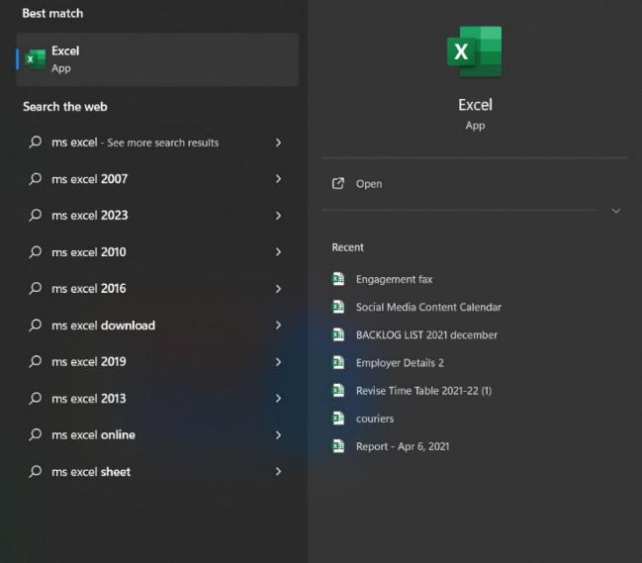Click search icon next to ms excel download
The width and height of the screenshot is (642, 563).
tap(36, 326)
